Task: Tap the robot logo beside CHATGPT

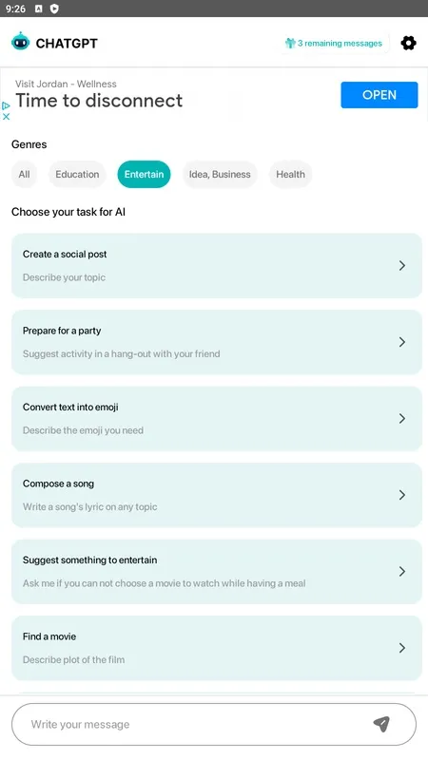Action: [x=20, y=42]
